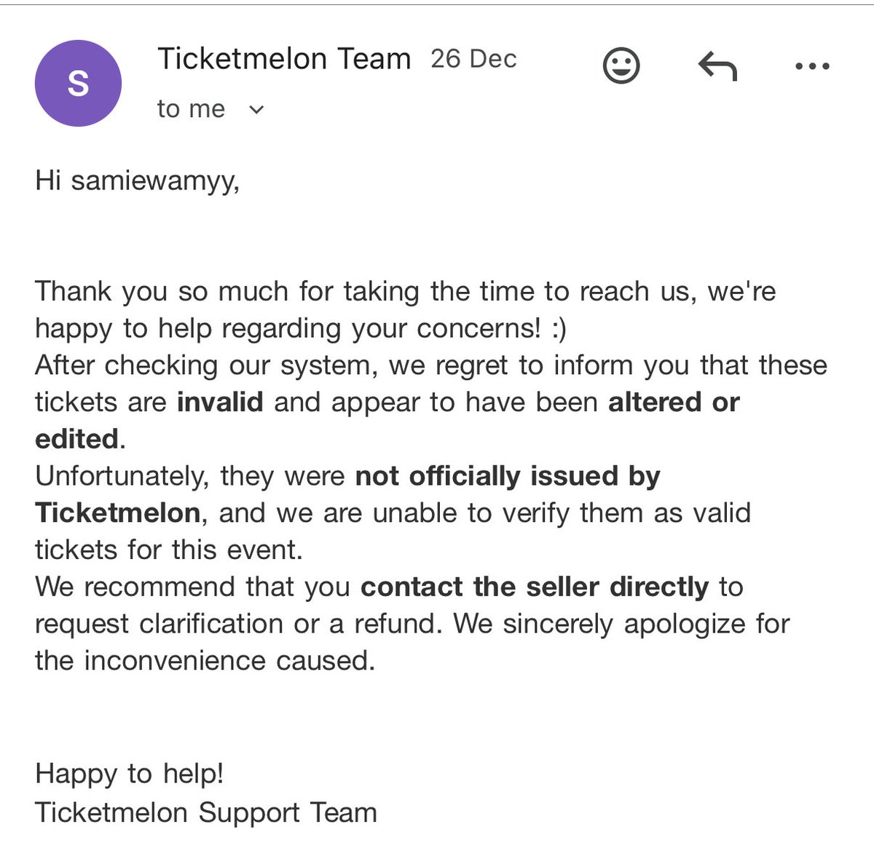
Task: Tap bold text 'altered or'
Action: pyautogui.click(x=674, y=402)
